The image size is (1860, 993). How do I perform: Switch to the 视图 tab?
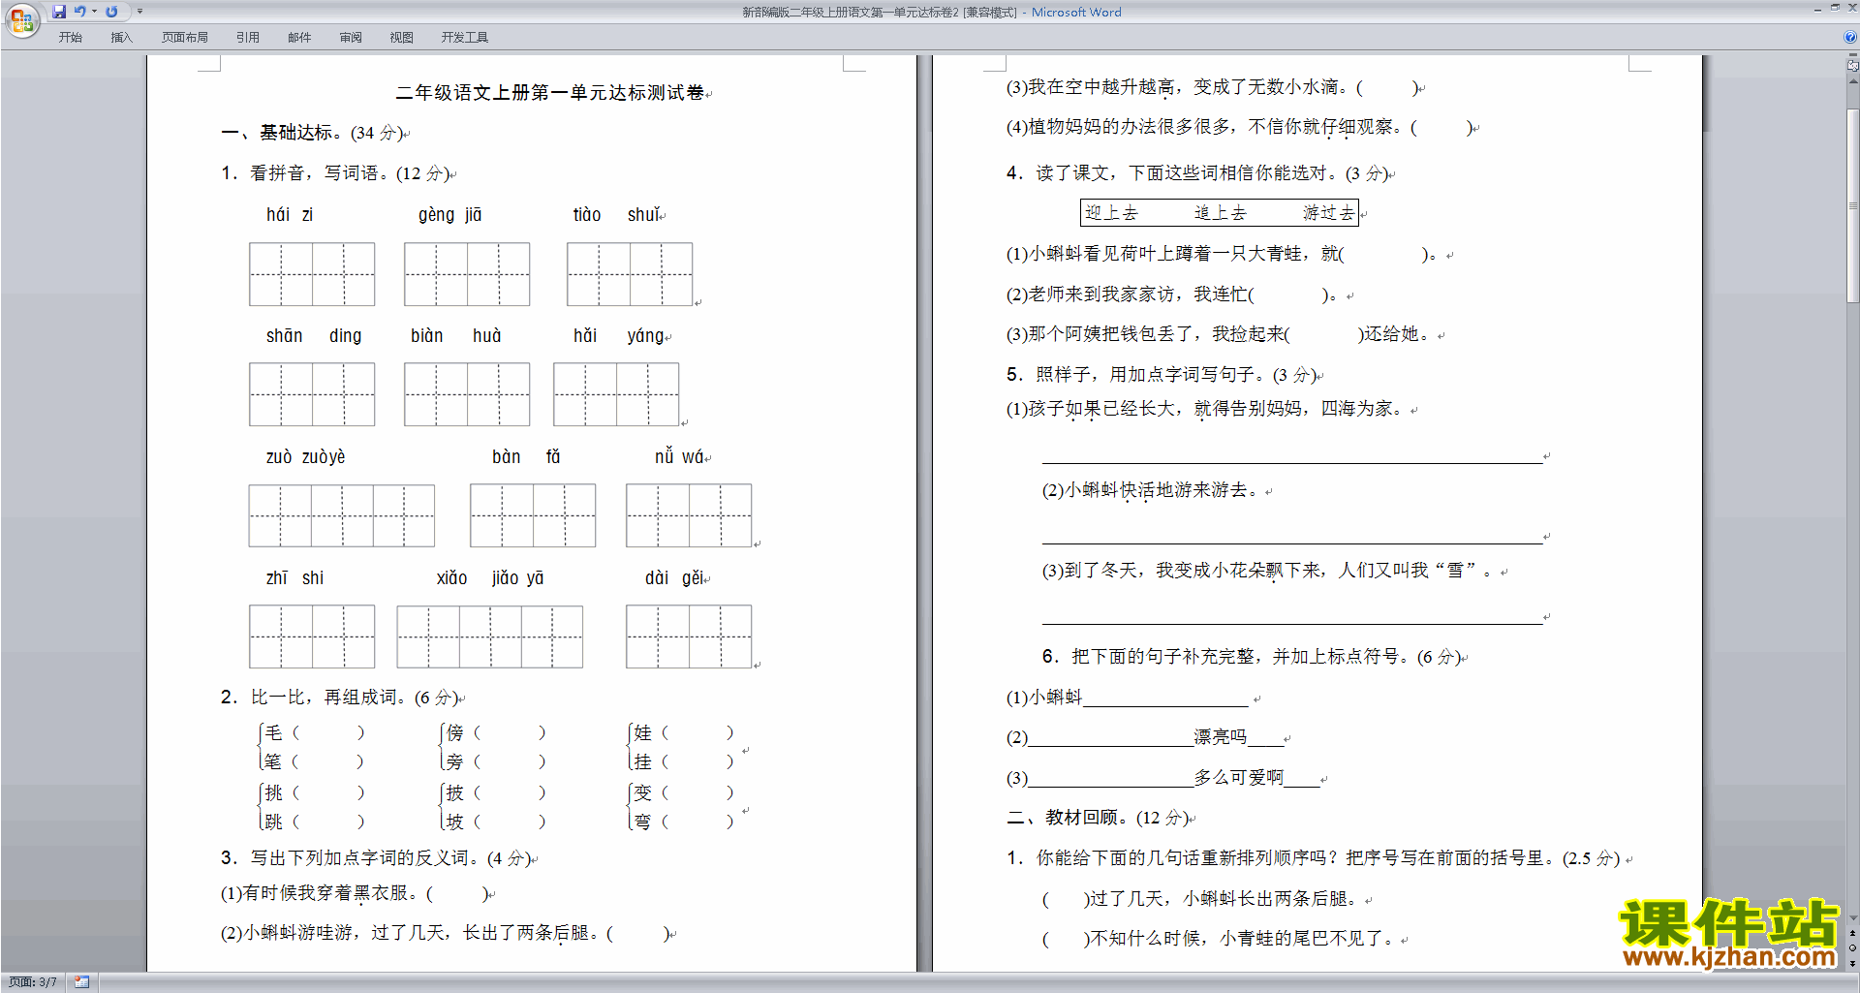tap(401, 38)
